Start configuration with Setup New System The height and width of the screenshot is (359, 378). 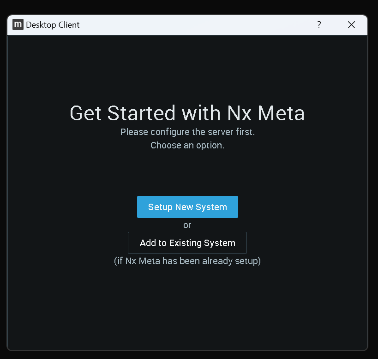point(187,207)
